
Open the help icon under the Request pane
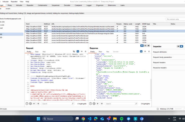(27, 104)
